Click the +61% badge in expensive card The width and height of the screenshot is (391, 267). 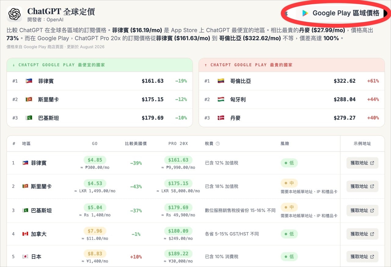point(373,81)
